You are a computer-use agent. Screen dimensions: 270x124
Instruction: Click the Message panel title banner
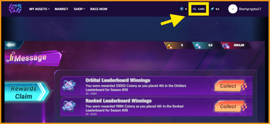tap(33, 58)
